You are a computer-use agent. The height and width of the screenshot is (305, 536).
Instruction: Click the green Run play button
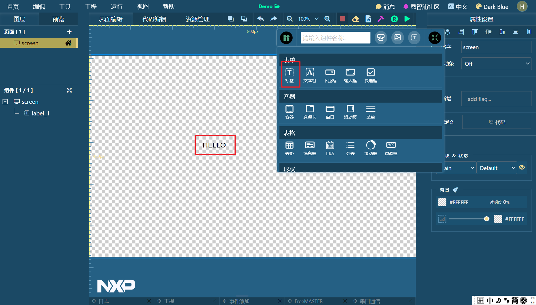407,19
